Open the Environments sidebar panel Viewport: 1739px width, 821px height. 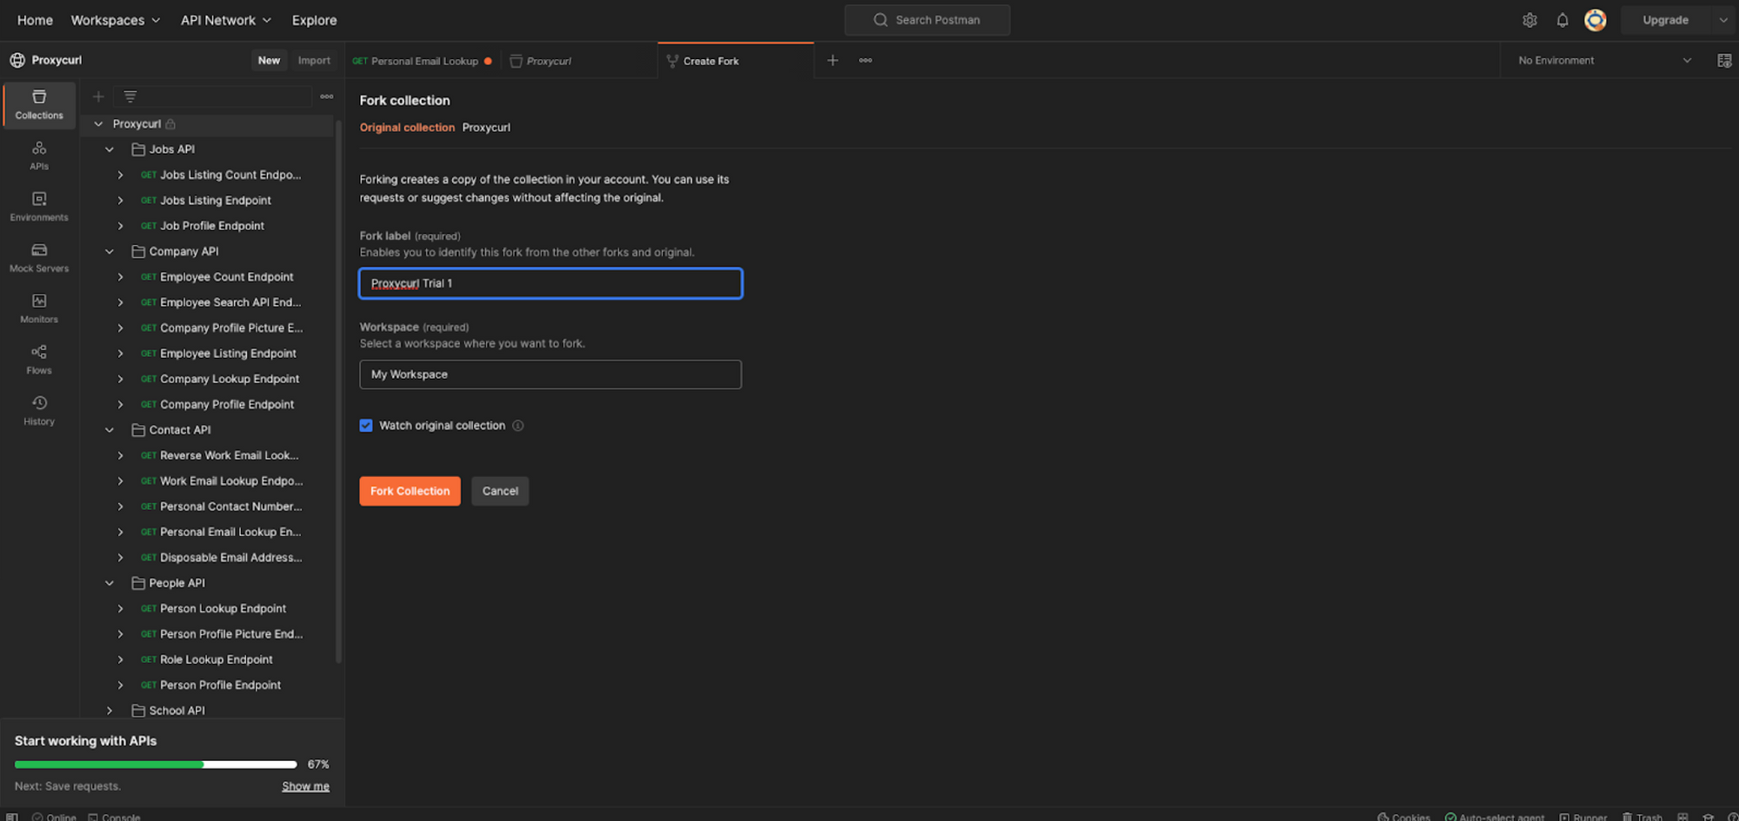coord(39,207)
